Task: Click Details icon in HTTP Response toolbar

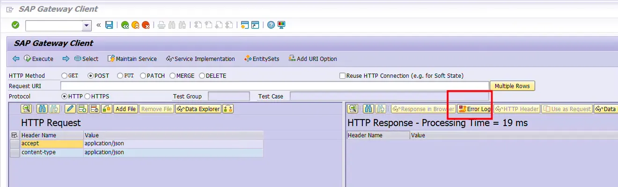Action: (353, 109)
